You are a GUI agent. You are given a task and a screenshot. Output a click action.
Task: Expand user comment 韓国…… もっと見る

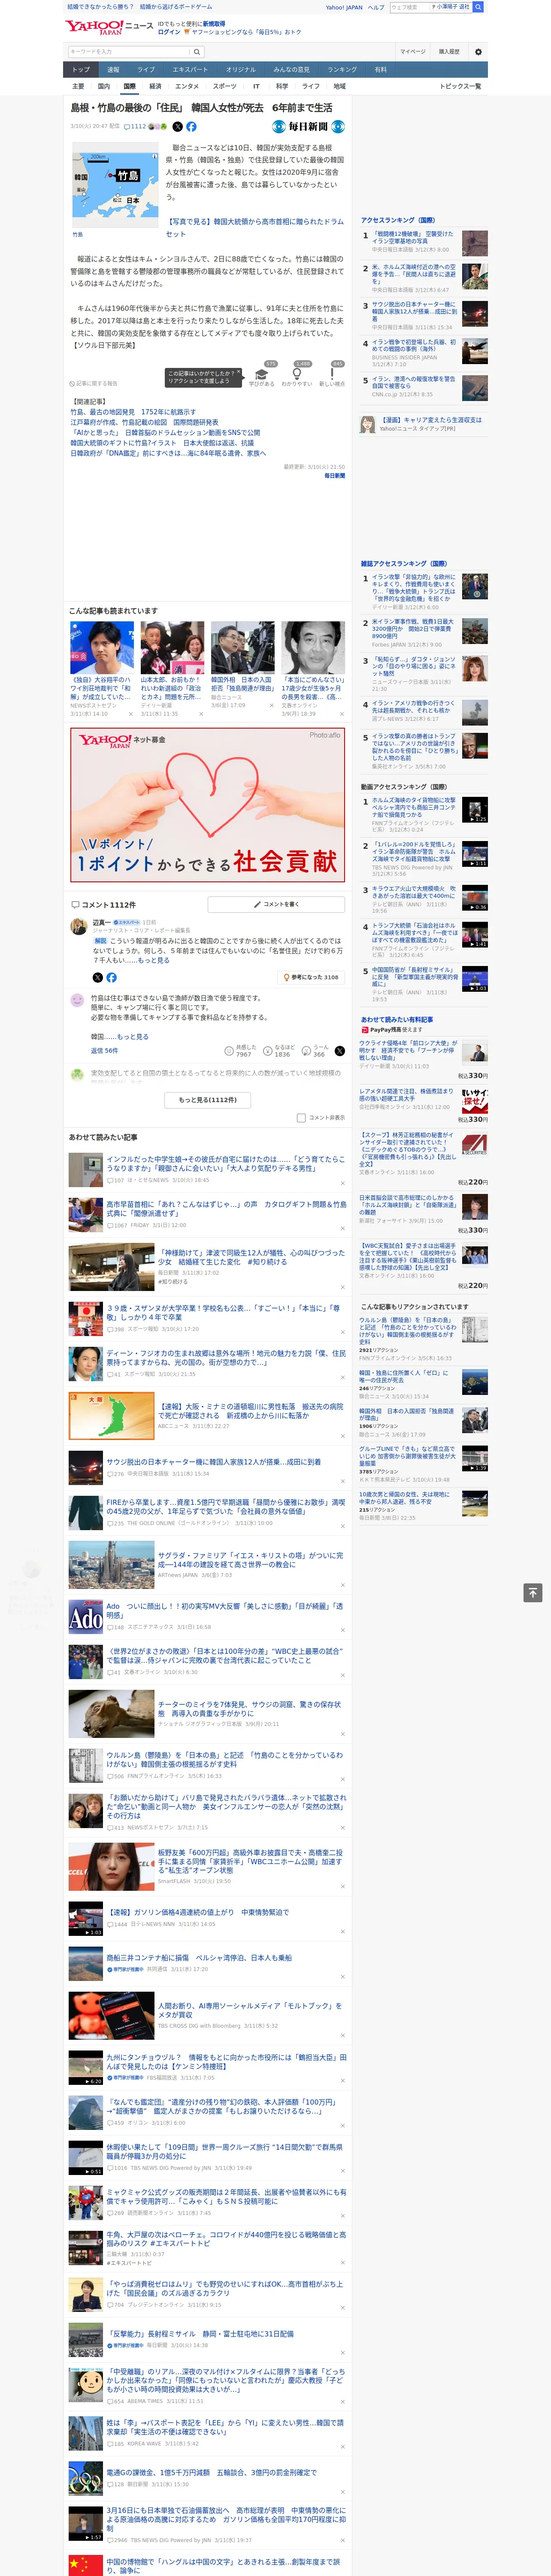pos(132,1037)
